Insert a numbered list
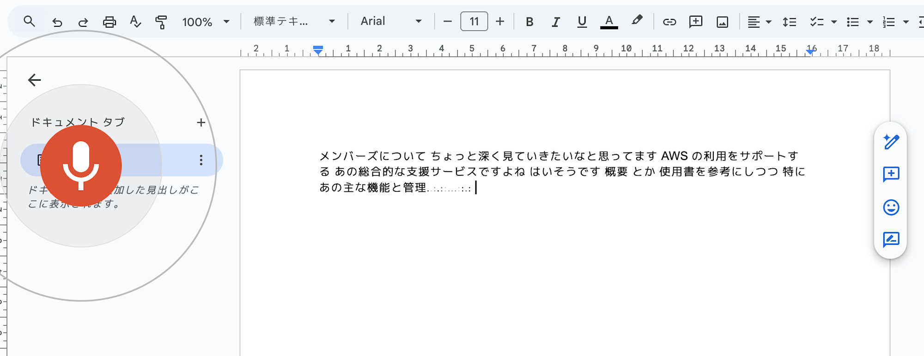 889,22
